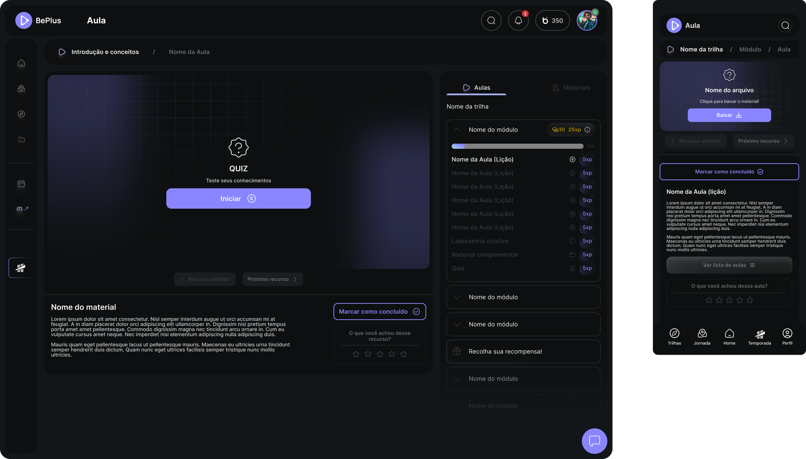Collapse the first Nome do módulo section
This screenshot has width=806, height=459.
tap(457, 129)
